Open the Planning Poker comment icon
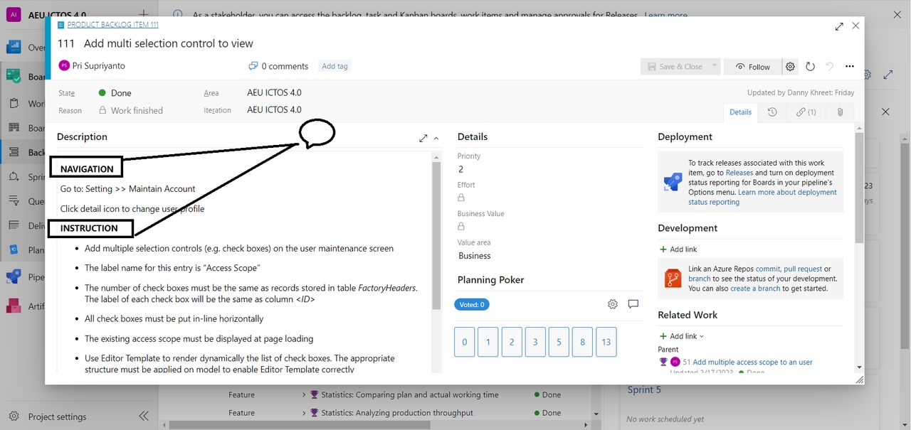The width and height of the screenshot is (911, 430). coord(633,304)
